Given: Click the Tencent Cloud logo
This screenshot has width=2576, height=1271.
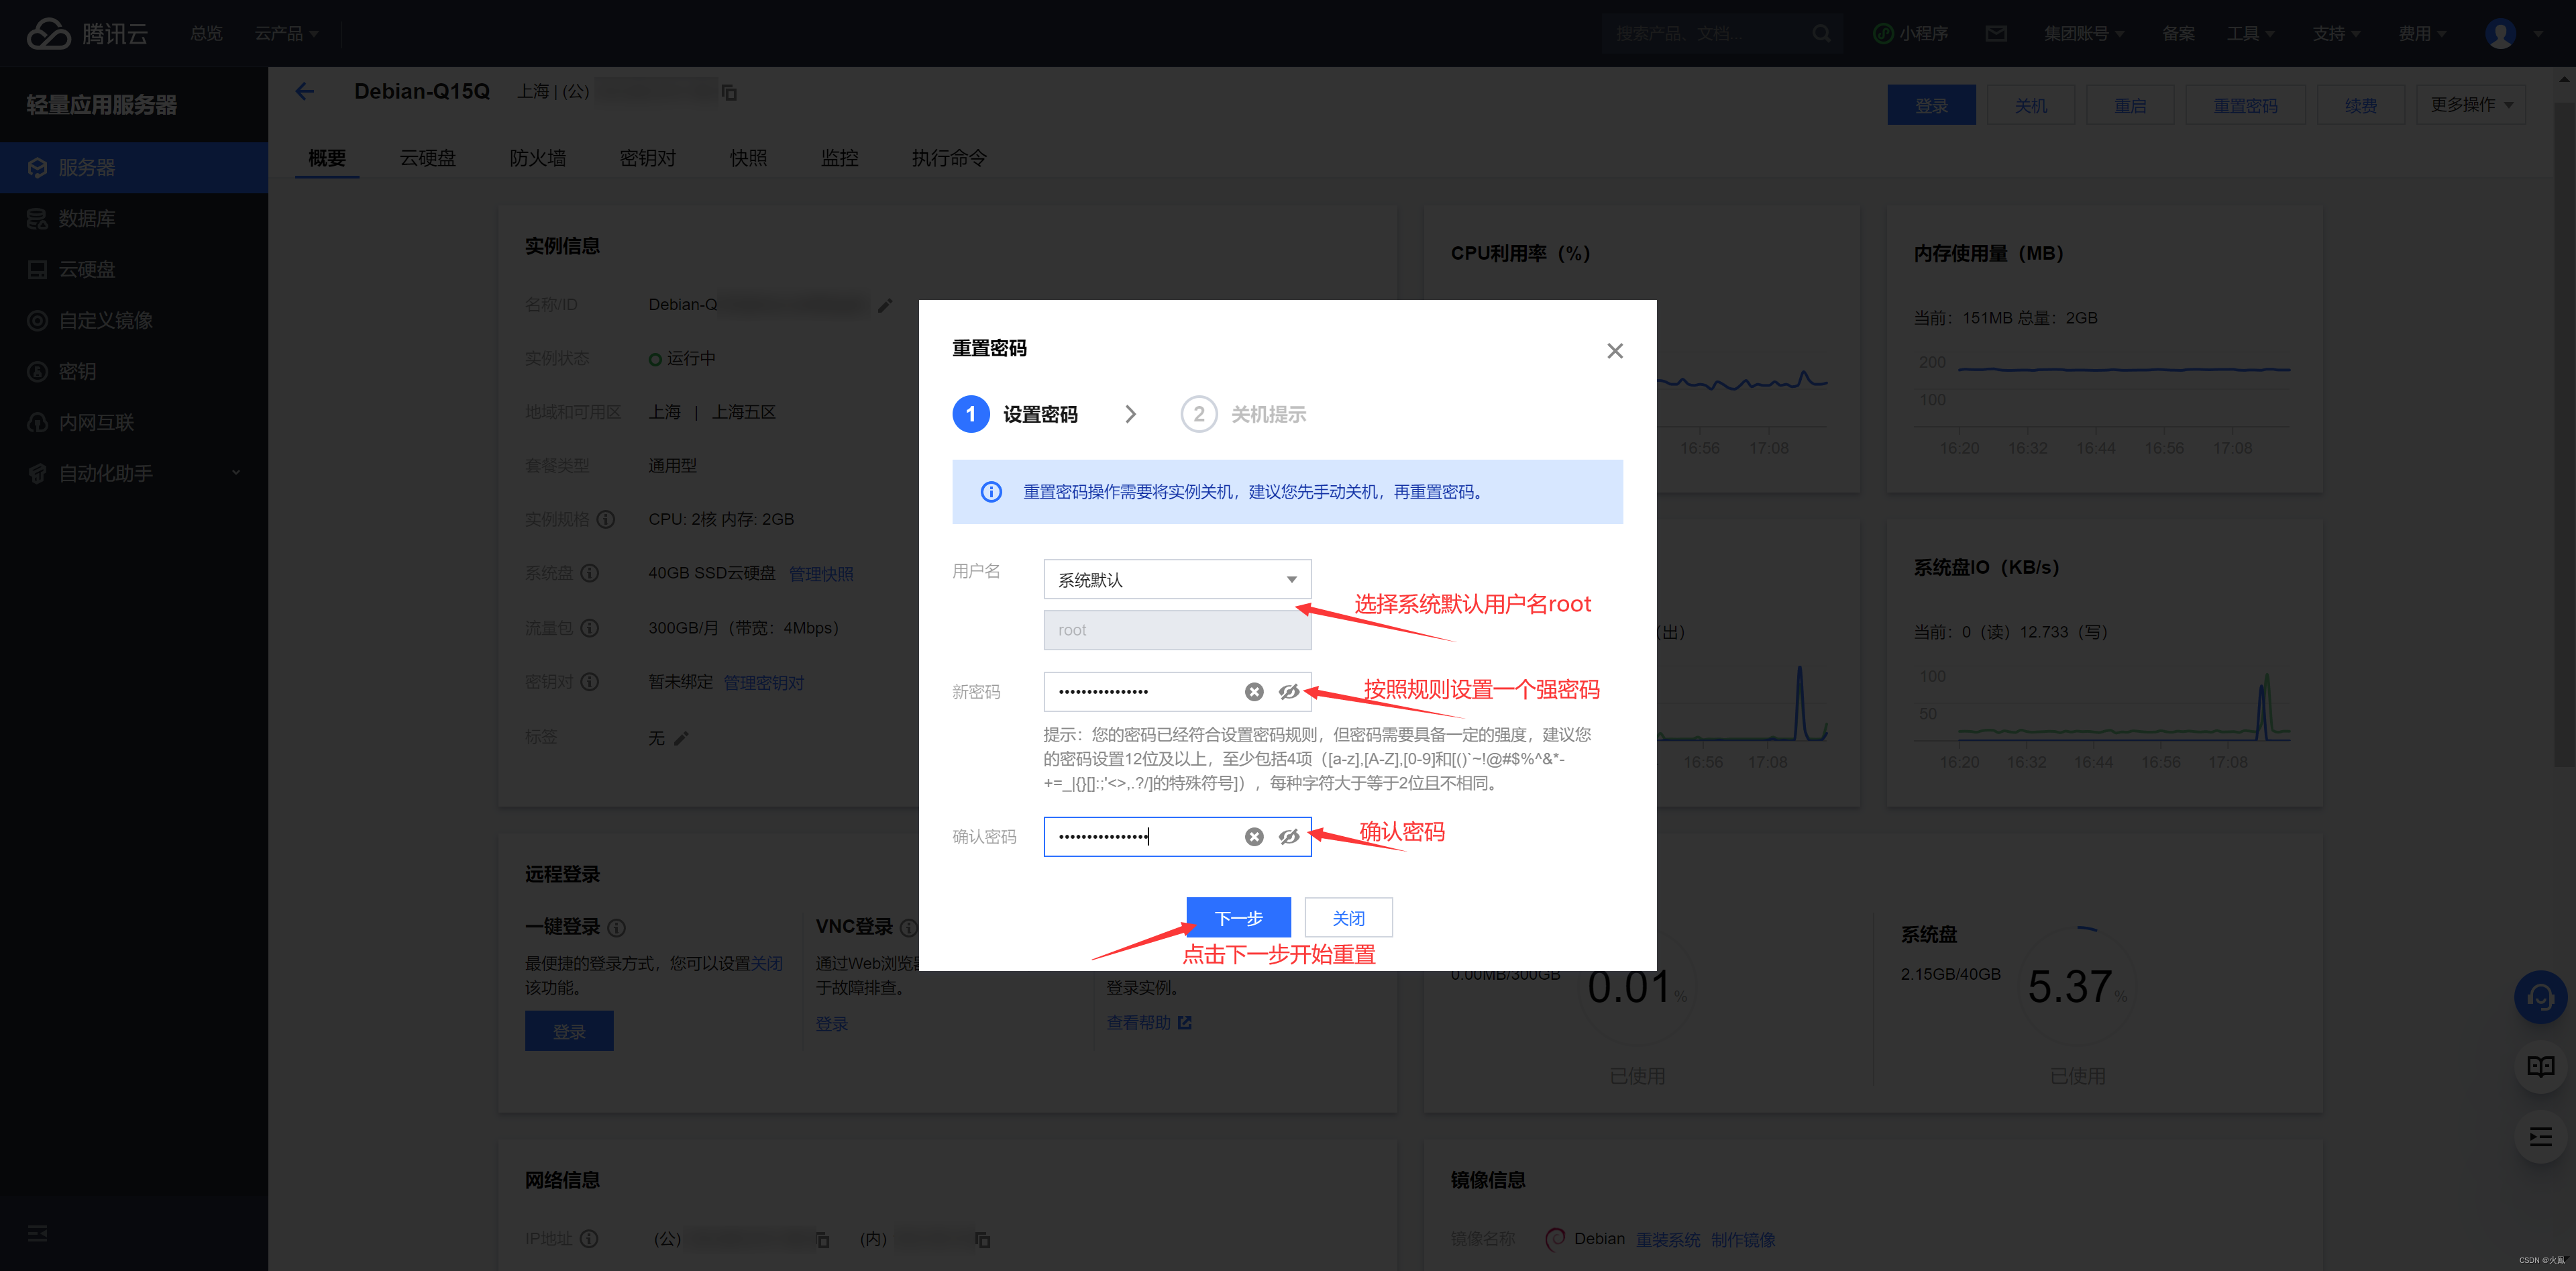Looking at the screenshot, I should click(x=87, y=33).
